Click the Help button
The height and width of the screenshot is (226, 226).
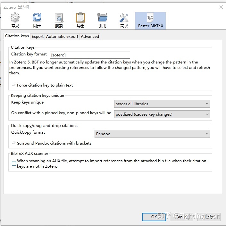click(209, 217)
